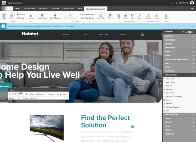Click the search icon in Habitat header
Viewport: 196px width, 142px height.
coord(143,35)
